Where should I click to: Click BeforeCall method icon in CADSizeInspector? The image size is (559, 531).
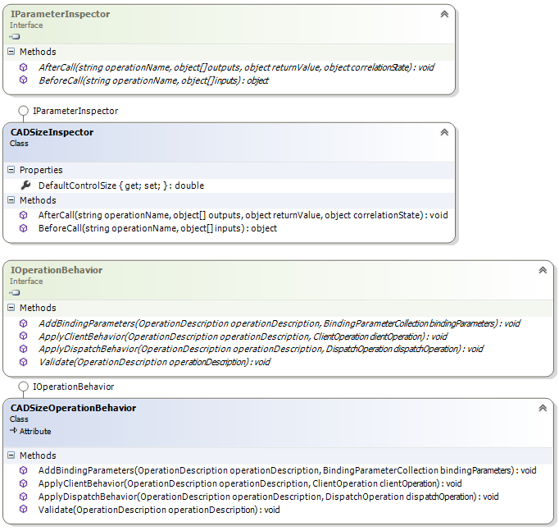pyautogui.click(x=24, y=228)
